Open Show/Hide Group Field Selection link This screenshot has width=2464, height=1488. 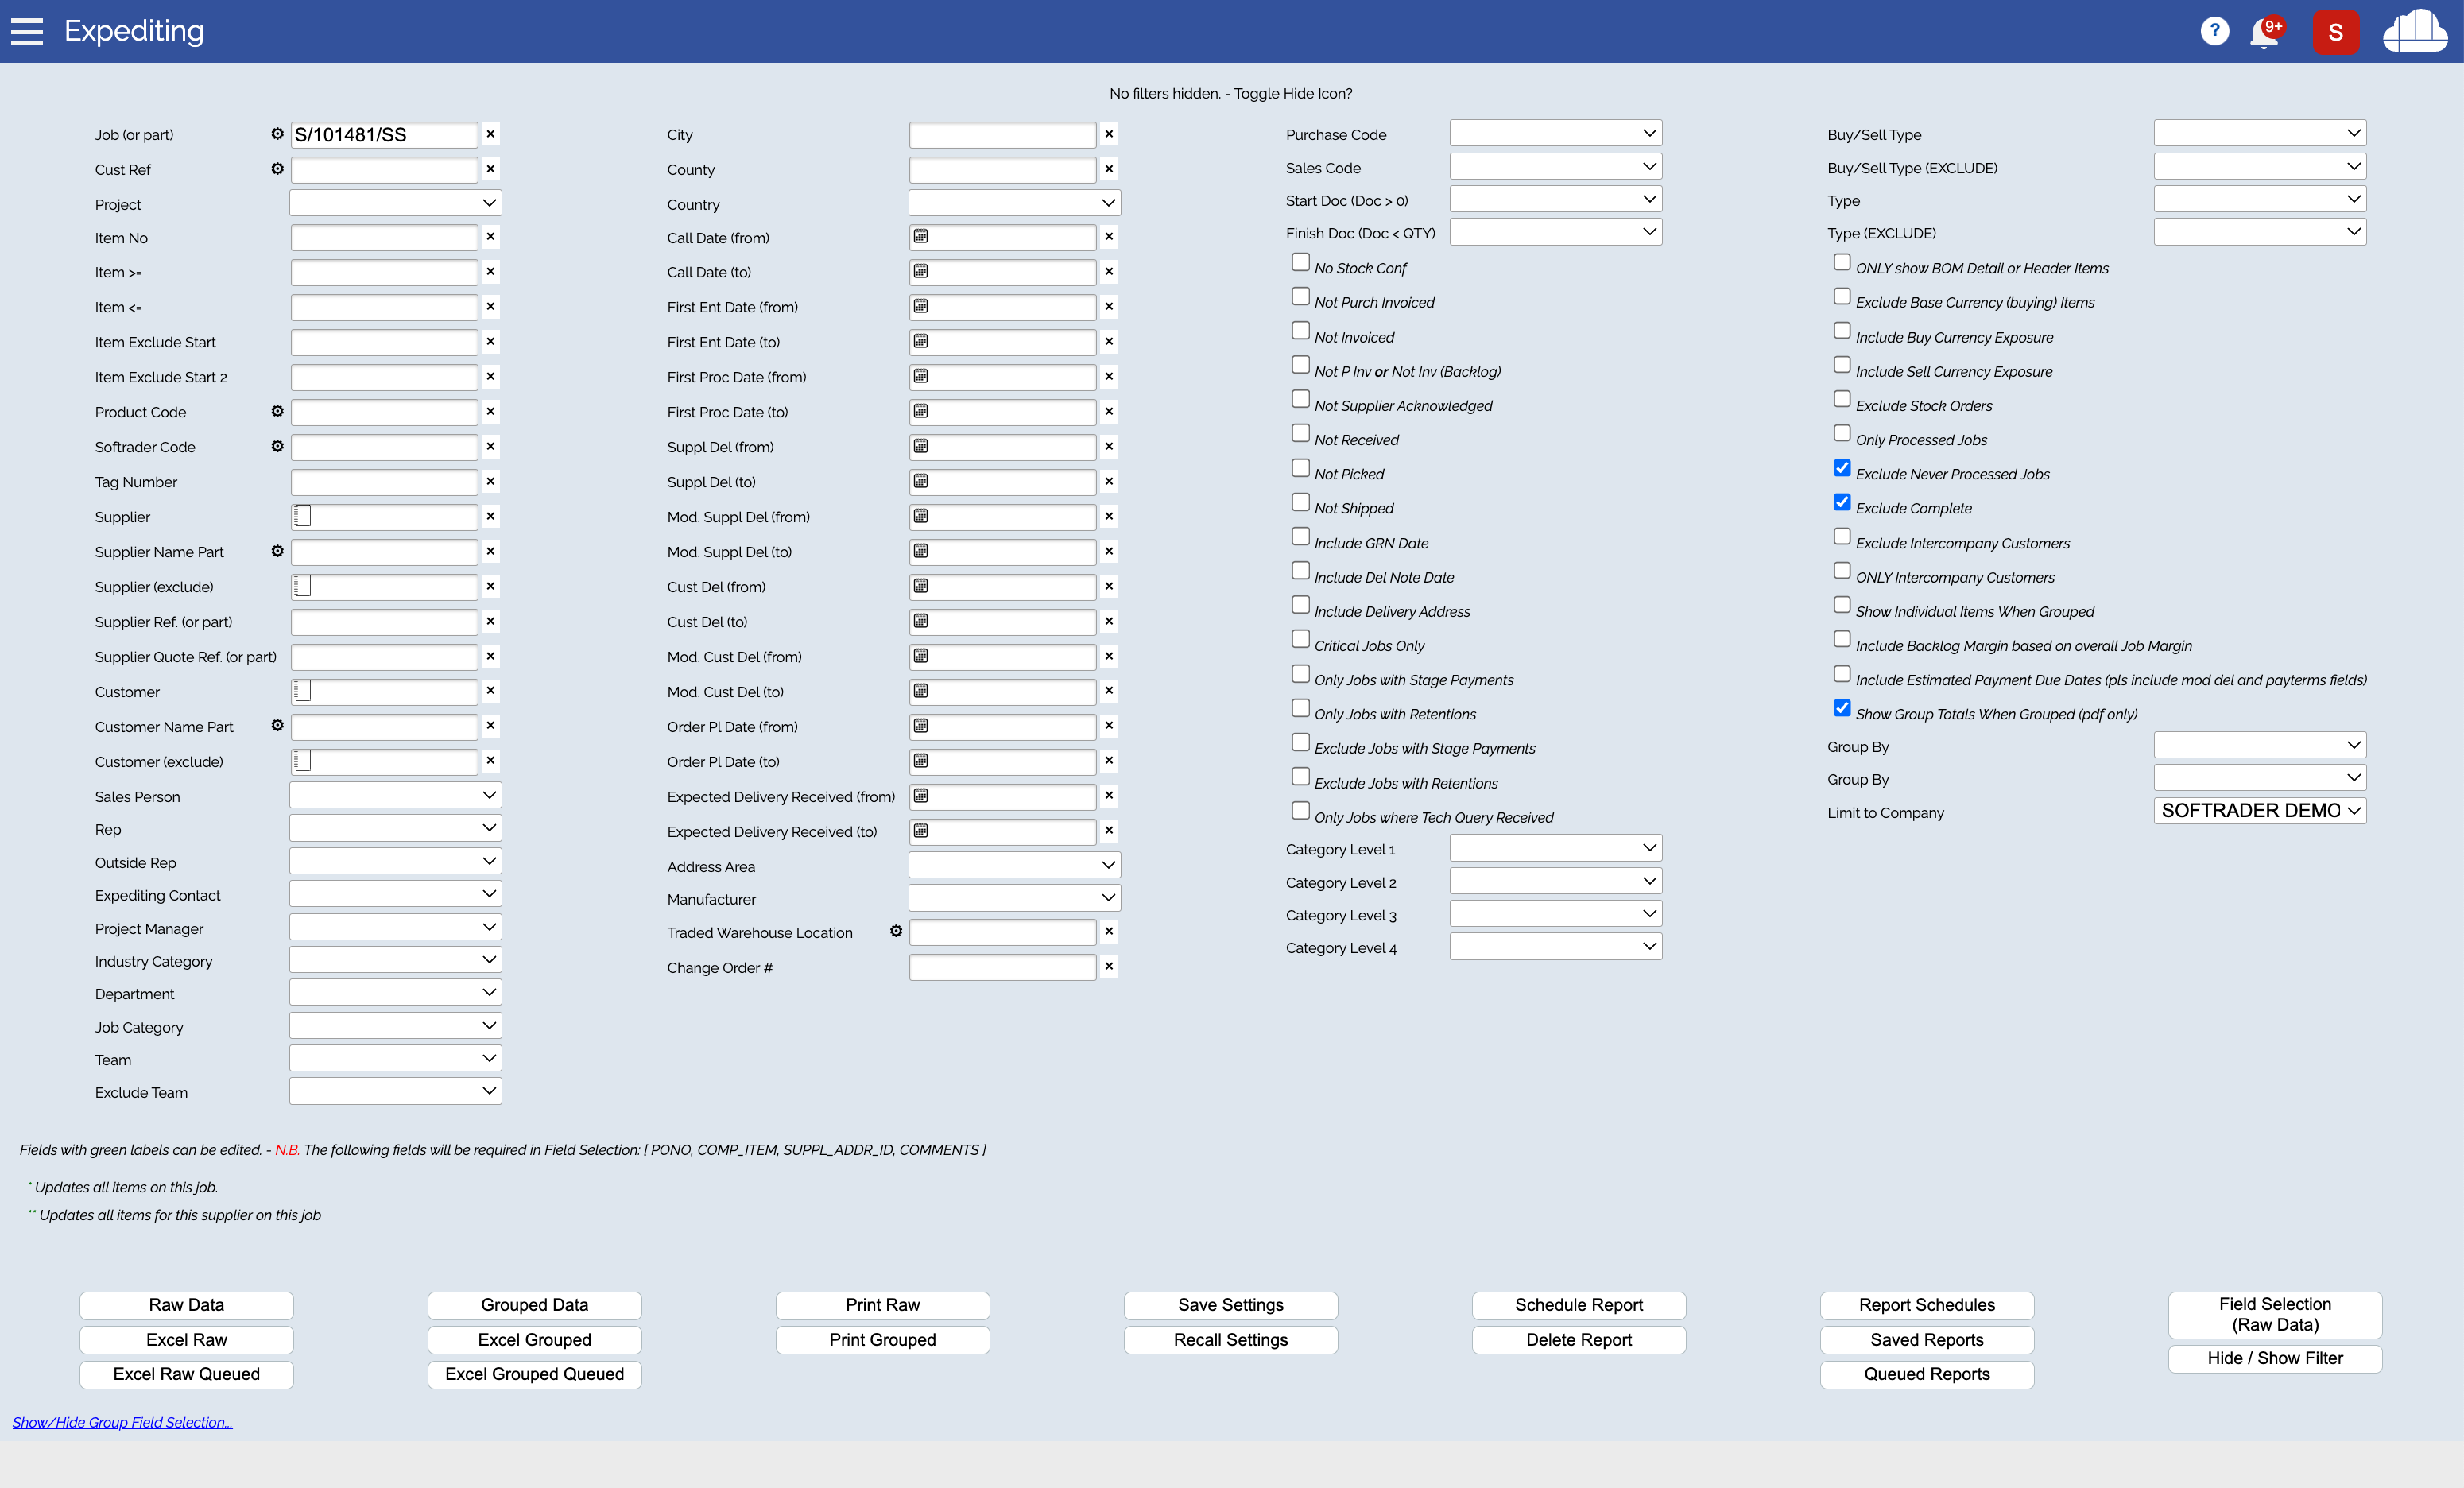(122, 1422)
